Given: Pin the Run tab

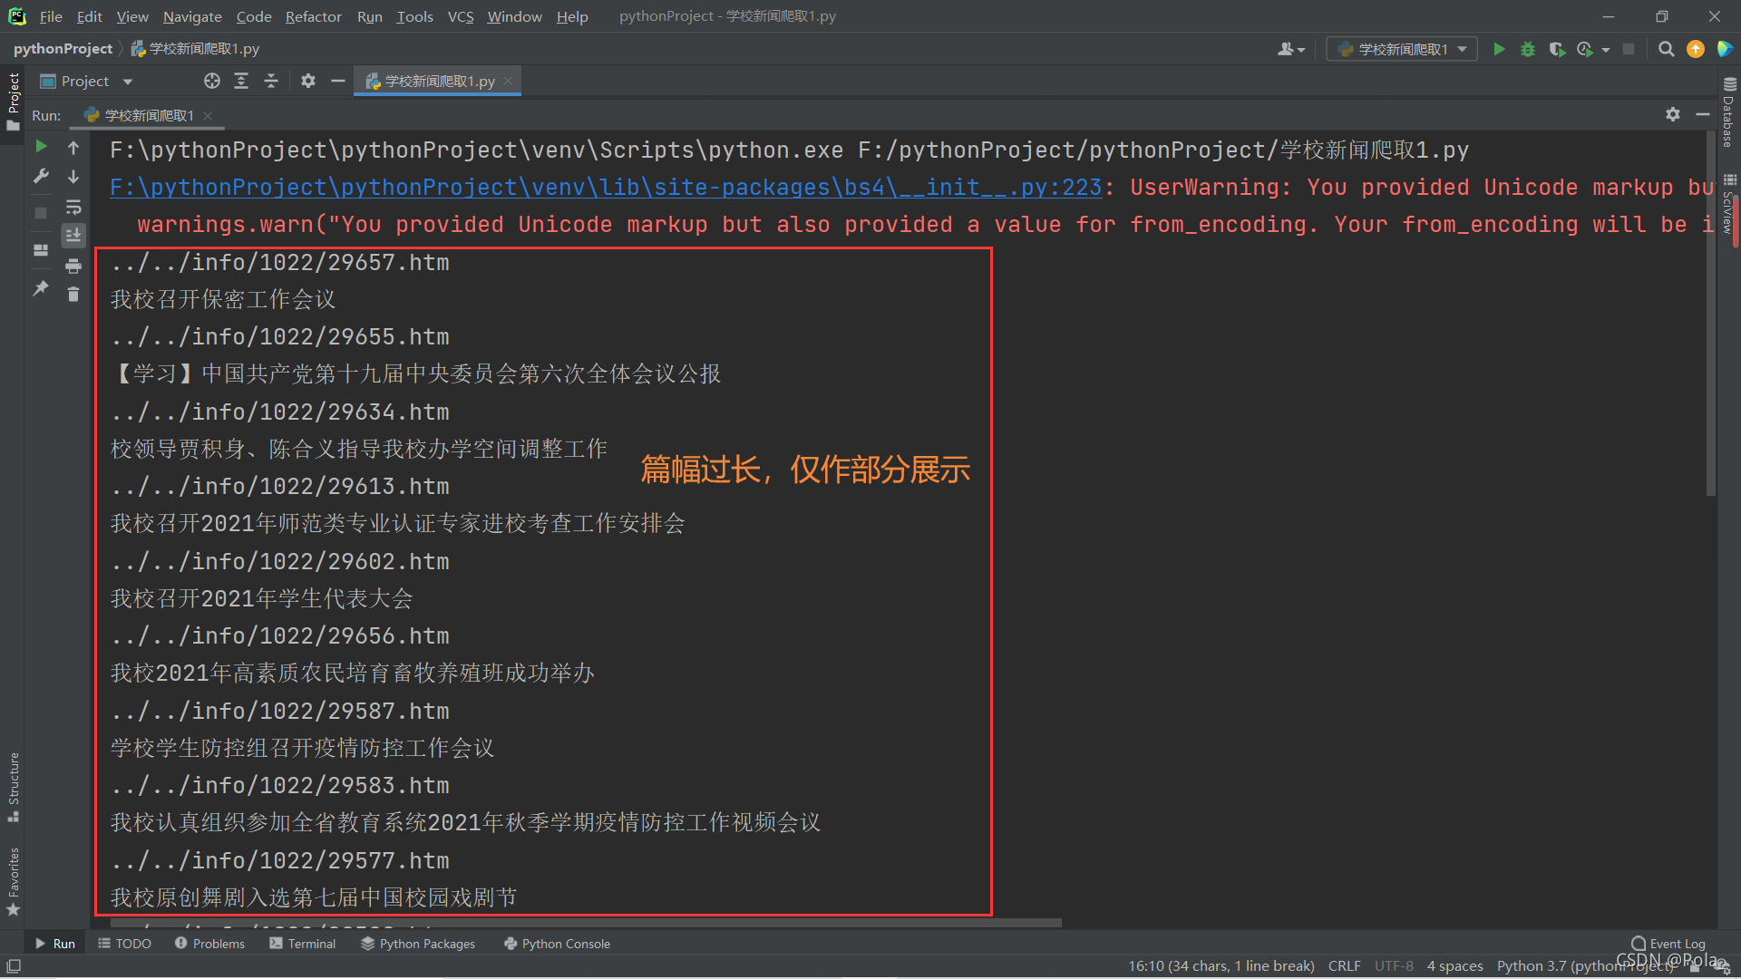Looking at the screenshot, I should pyautogui.click(x=41, y=288).
